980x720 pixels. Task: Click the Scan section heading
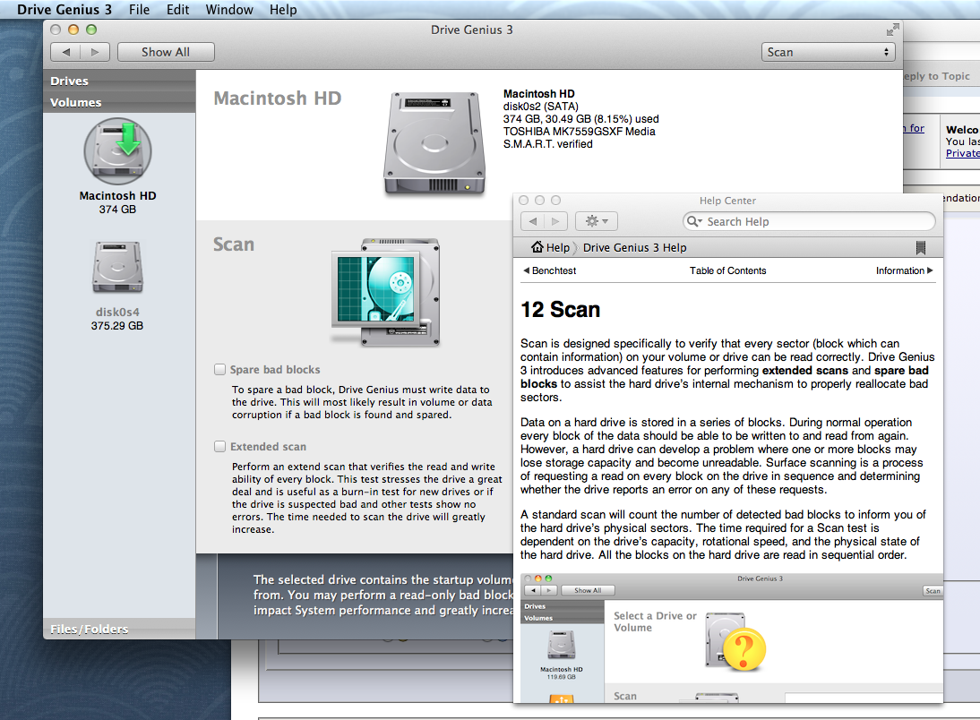pos(234,244)
